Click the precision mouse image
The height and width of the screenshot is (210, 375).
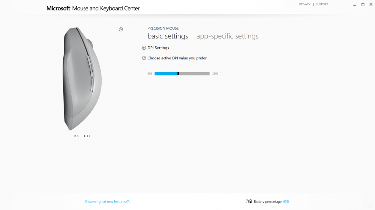coord(82,79)
